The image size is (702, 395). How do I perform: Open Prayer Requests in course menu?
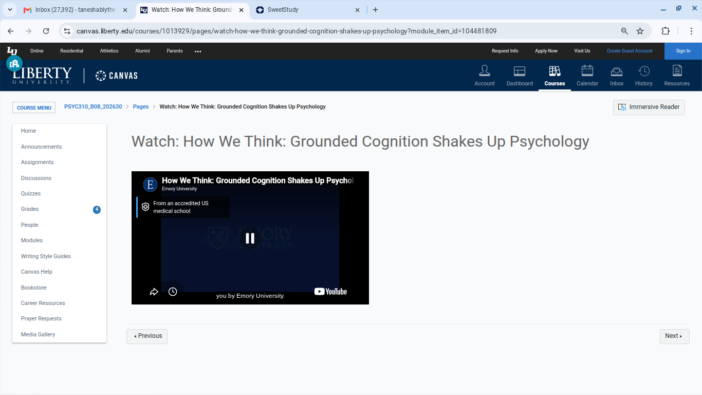coord(41,318)
